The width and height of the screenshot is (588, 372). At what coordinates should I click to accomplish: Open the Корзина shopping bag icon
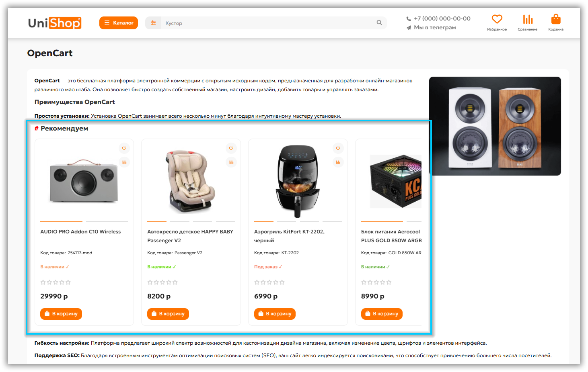[x=555, y=19]
